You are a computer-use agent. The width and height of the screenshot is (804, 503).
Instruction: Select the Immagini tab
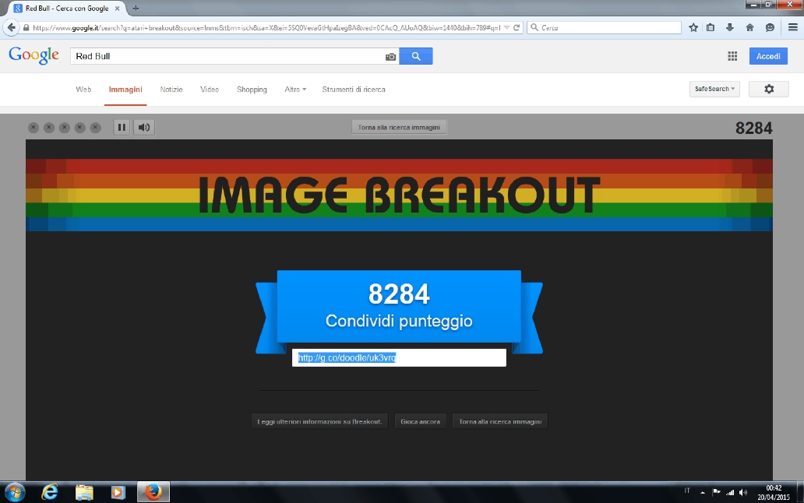125,90
